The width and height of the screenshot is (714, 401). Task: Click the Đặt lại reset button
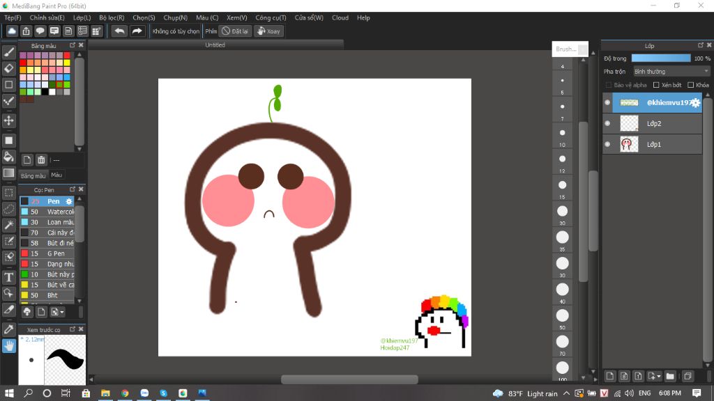pos(236,31)
